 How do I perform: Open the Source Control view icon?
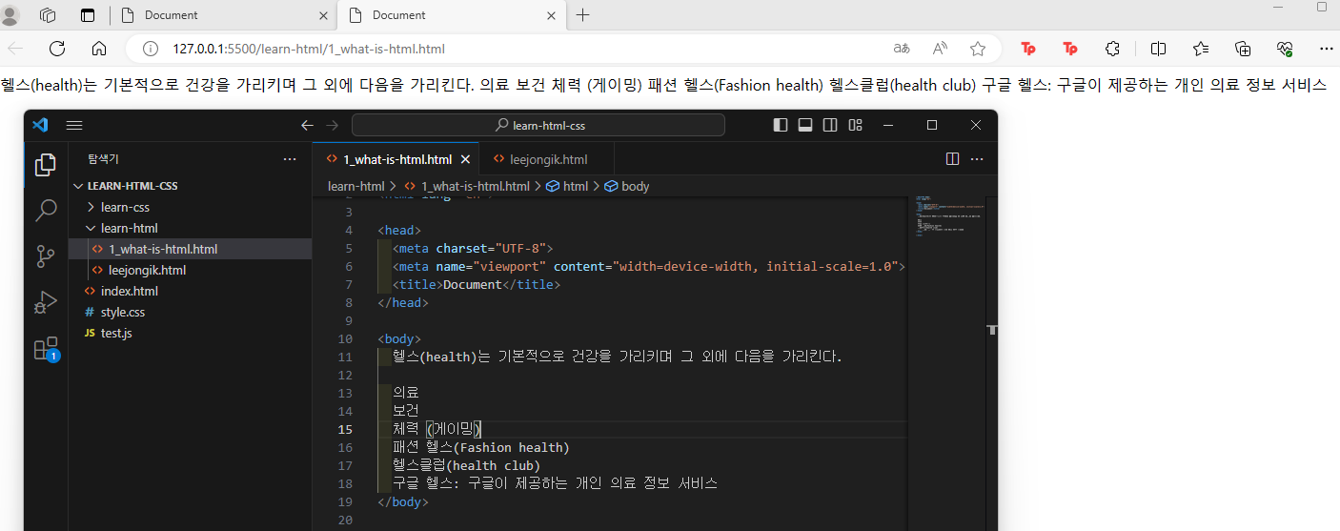click(x=45, y=256)
